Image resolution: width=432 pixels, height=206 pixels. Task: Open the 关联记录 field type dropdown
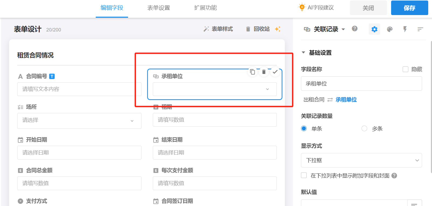(x=343, y=29)
